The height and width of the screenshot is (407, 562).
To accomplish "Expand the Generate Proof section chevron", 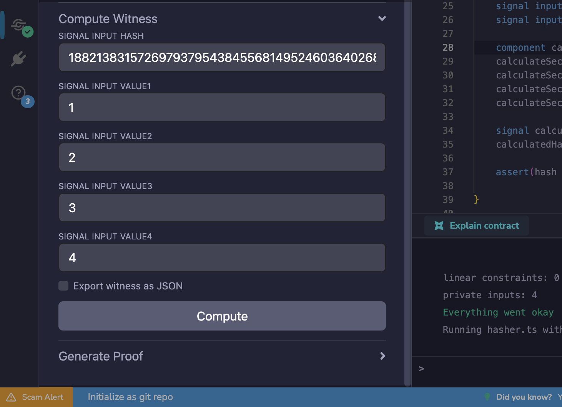I will 382,356.
